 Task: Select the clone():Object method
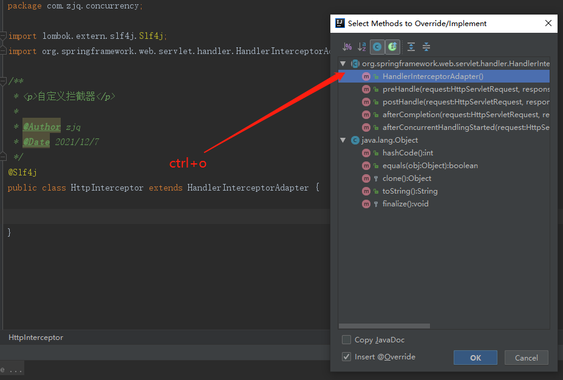pyautogui.click(x=444, y=178)
